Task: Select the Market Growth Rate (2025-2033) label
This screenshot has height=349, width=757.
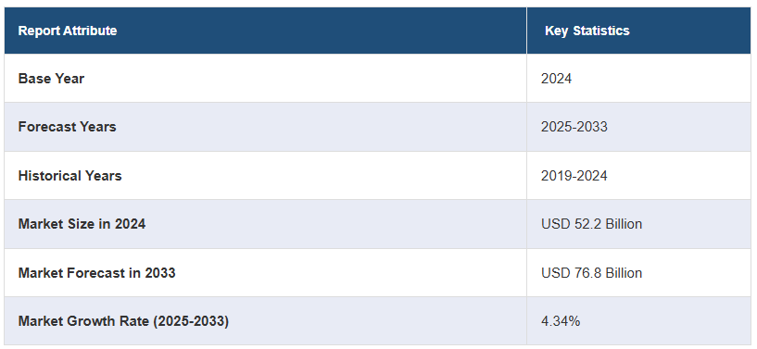Action: click(123, 321)
